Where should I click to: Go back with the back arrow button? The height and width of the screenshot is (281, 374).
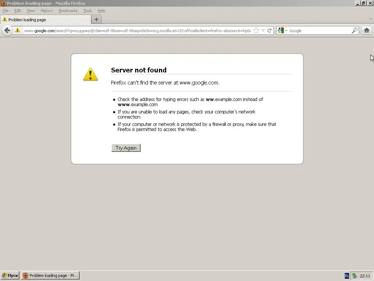(7, 31)
